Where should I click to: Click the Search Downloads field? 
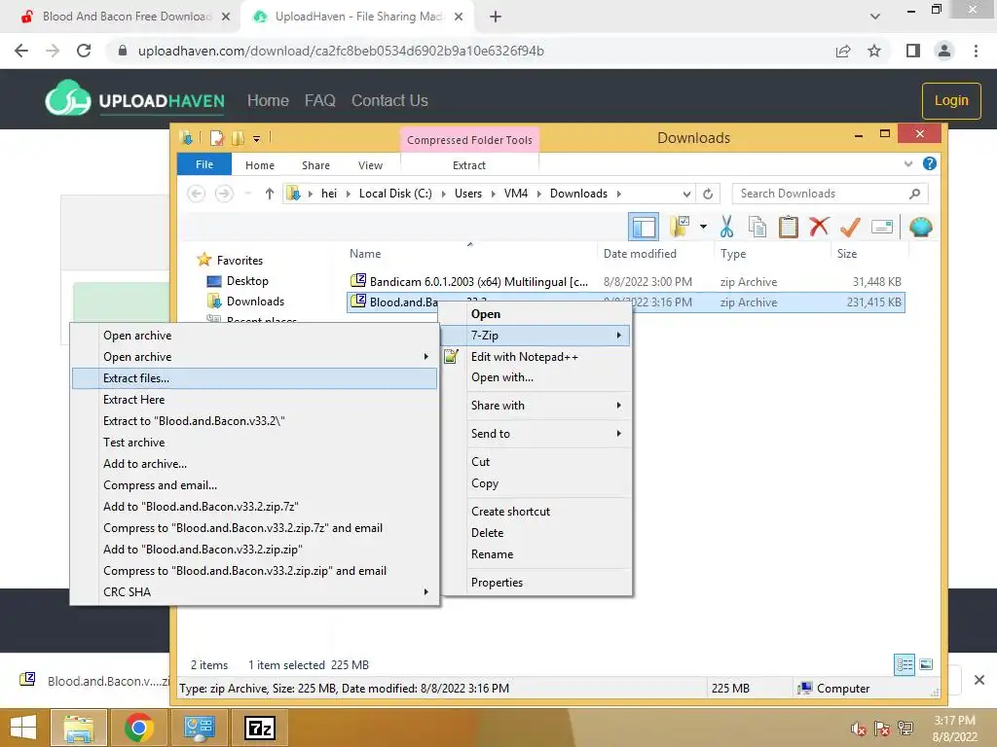830,194
